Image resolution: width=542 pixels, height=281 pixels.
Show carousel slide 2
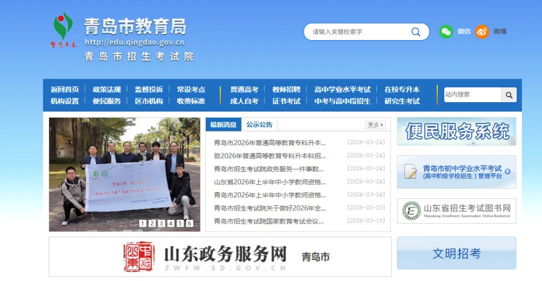[x=152, y=223]
